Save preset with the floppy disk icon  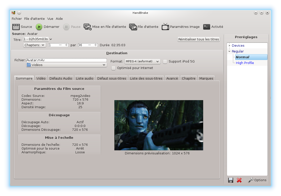click(x=231, y=180)
